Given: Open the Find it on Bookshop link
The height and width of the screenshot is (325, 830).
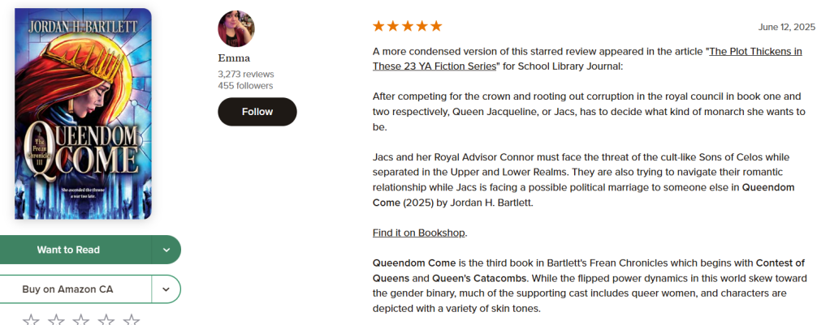Looking at the screenshot, I should (419, 233).
